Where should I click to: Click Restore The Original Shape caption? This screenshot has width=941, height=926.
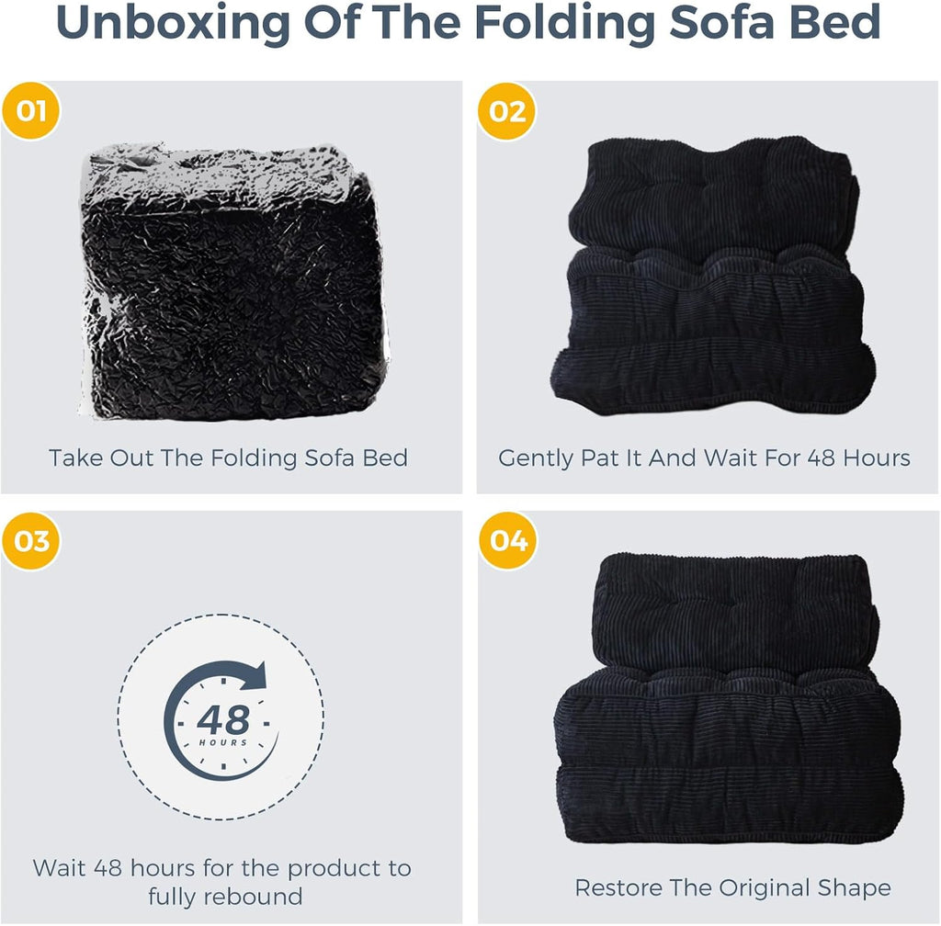point(732,887)
